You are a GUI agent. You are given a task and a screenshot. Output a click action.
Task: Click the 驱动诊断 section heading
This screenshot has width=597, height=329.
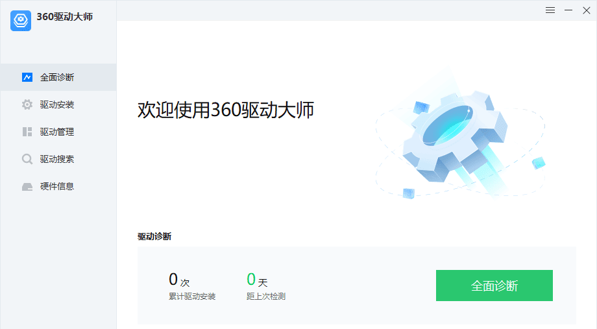(x=154, y=236)
